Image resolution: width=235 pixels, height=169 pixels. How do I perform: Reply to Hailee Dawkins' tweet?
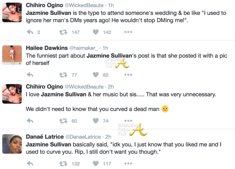click(x=30, y=74)
